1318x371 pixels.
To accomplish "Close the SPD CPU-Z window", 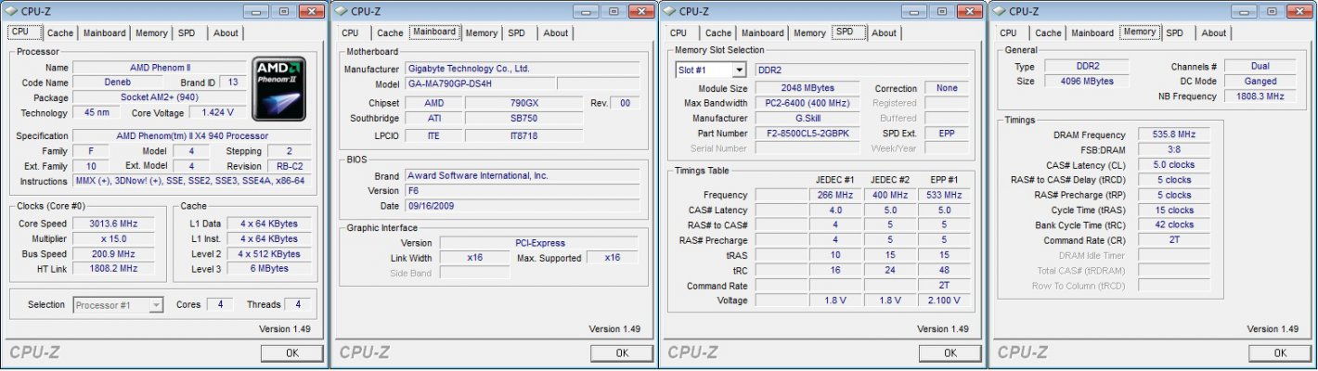I will [969, 10].
